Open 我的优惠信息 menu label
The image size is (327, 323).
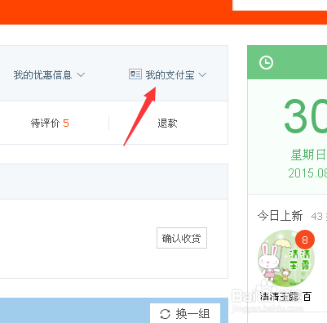pyautogui.click(x=42, y=75)
